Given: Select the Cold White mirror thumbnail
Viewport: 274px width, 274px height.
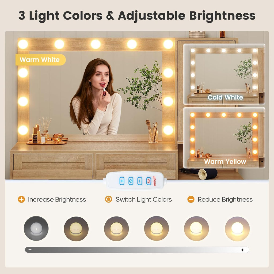Looking at the screenshot, I should tap(224, 74).
